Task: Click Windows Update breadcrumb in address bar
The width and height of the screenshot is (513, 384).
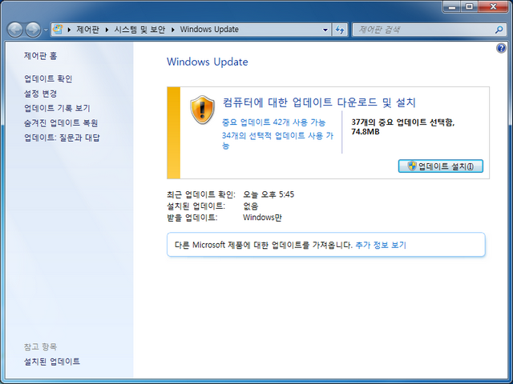Action: [x=209, y=30]
